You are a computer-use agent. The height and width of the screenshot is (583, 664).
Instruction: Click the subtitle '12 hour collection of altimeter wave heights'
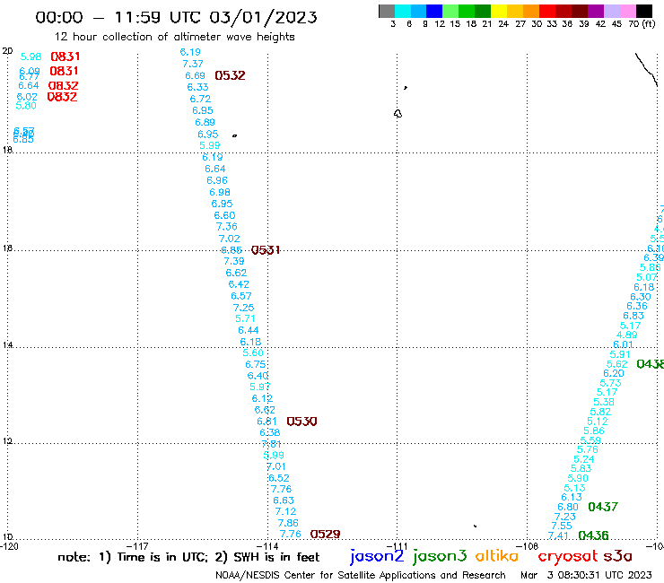(x=175, y=37)
